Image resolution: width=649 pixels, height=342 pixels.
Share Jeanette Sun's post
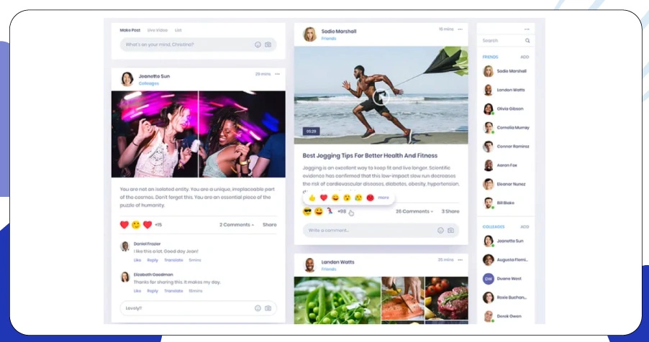click(x=269, y=225)
